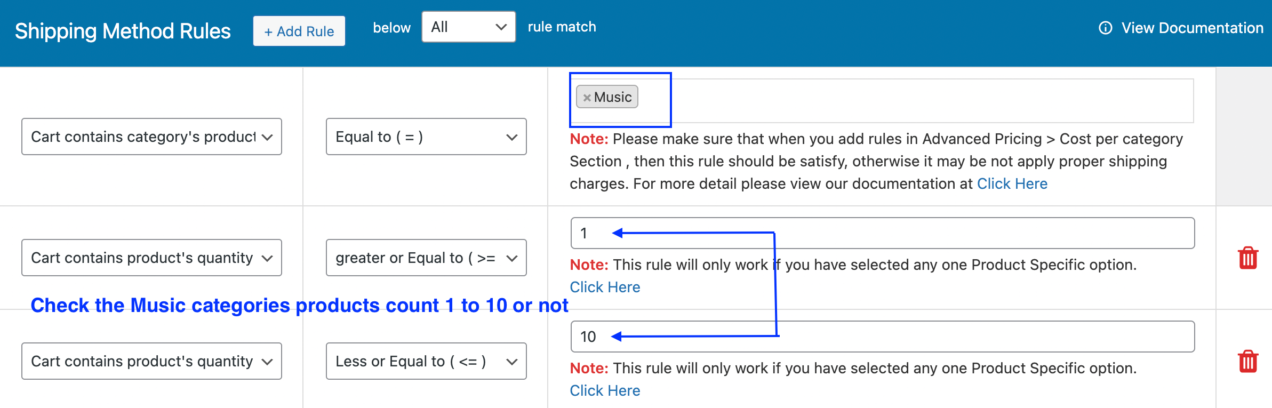The image size is (1272, 408).
Task: Open the Less or Equal to operator dropdown
Action: click(426, 362)
